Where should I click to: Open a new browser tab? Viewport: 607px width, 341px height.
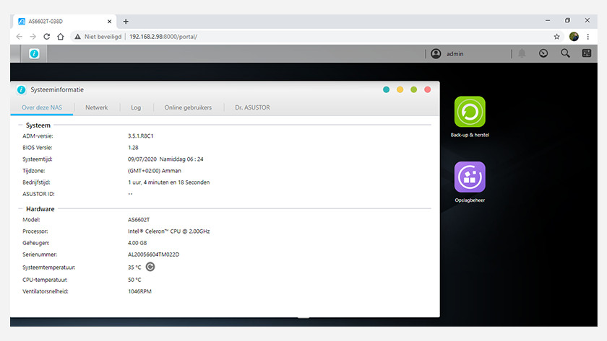(126, 22)
